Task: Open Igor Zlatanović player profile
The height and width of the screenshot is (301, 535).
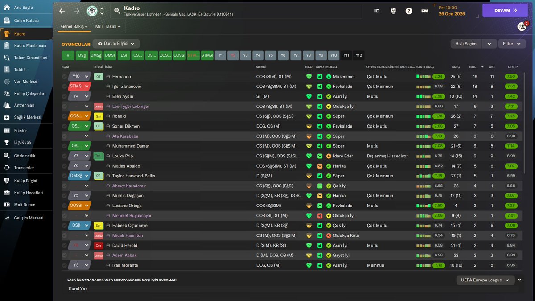Action: tap(127, 87)
